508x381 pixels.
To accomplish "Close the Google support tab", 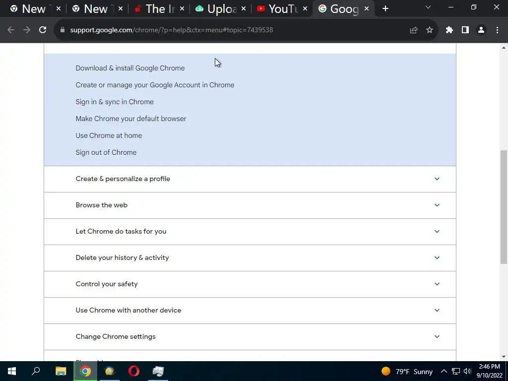I will pyautogui.click(x=367, y=9).
